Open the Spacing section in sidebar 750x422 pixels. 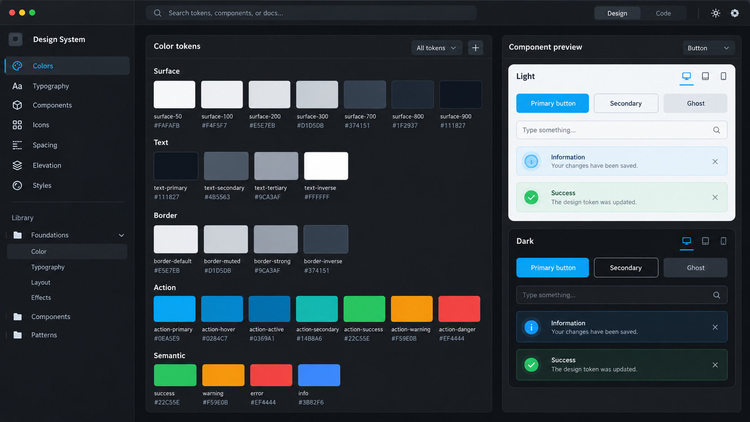(68, 145)
